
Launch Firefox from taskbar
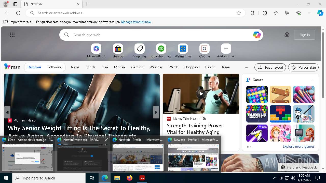point(130,178)
